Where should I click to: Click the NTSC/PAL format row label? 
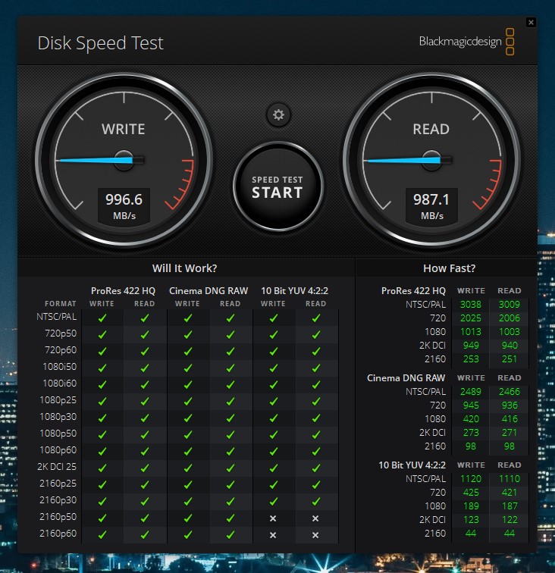coord(57,317)
